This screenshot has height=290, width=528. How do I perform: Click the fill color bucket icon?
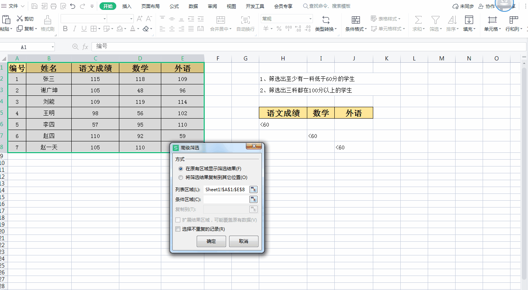(120, 29)
